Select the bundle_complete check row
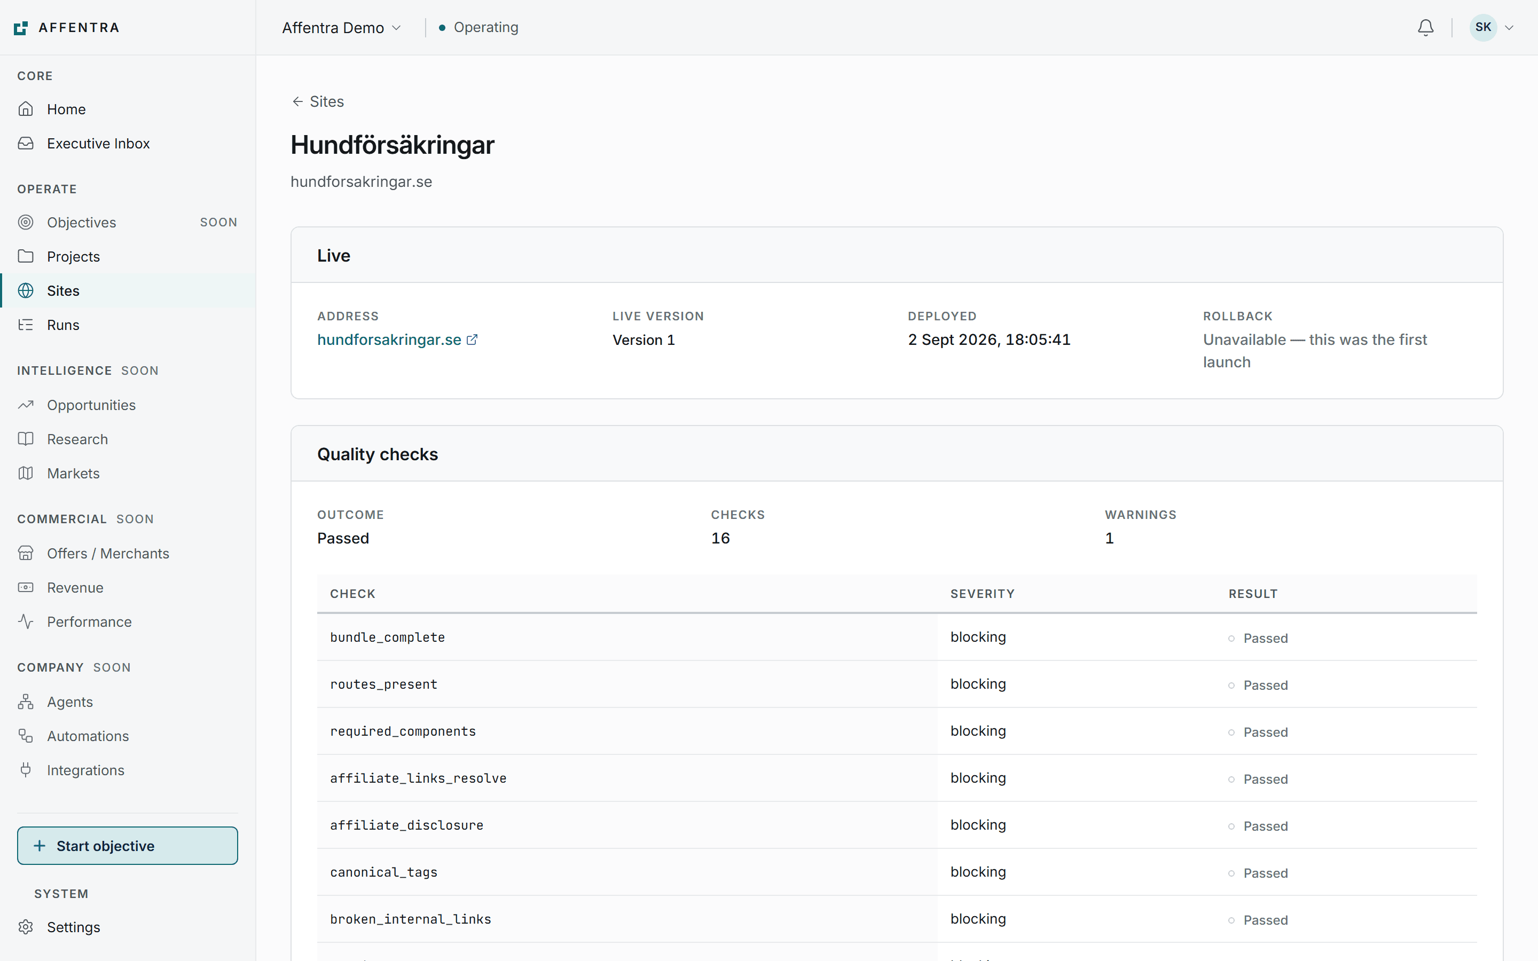This screenshot has height=961, width=1538. click(897, 637)
